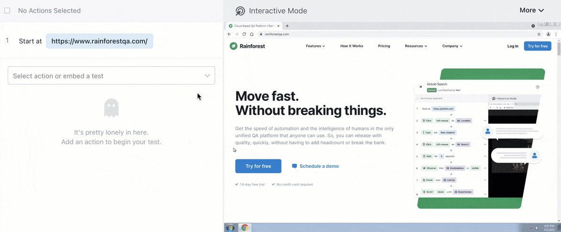The width and height of the screenshot is (561, 232).
Task: Open the Chrome profile icon
Action: pos(548,34)
